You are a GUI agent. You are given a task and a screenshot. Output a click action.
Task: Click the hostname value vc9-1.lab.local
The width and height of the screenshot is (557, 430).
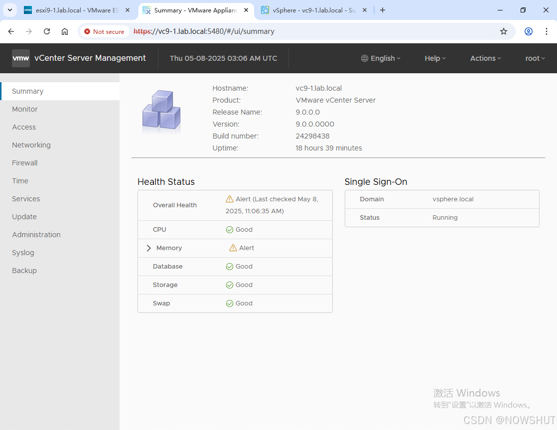coord(319,88)
